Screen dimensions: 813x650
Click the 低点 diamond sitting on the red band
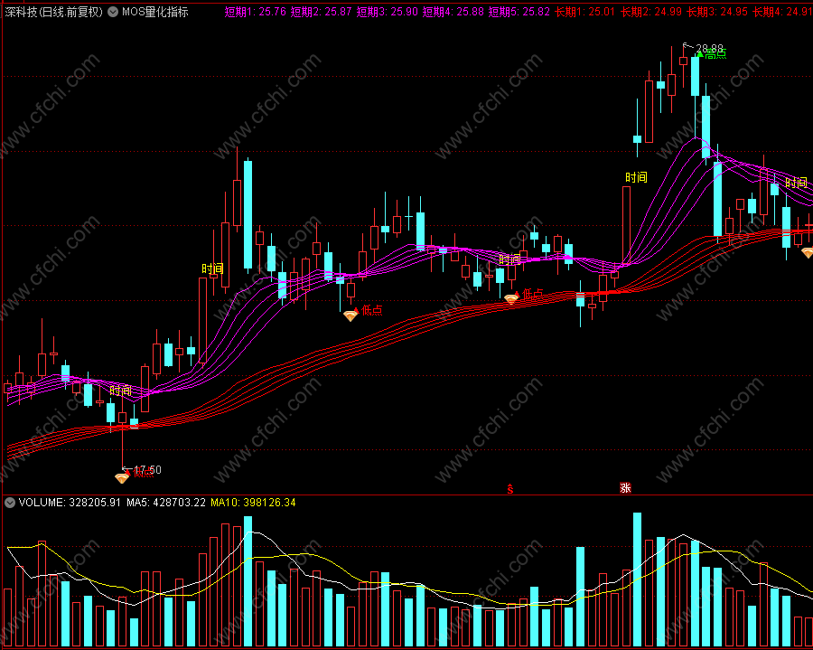coord(511,299)
